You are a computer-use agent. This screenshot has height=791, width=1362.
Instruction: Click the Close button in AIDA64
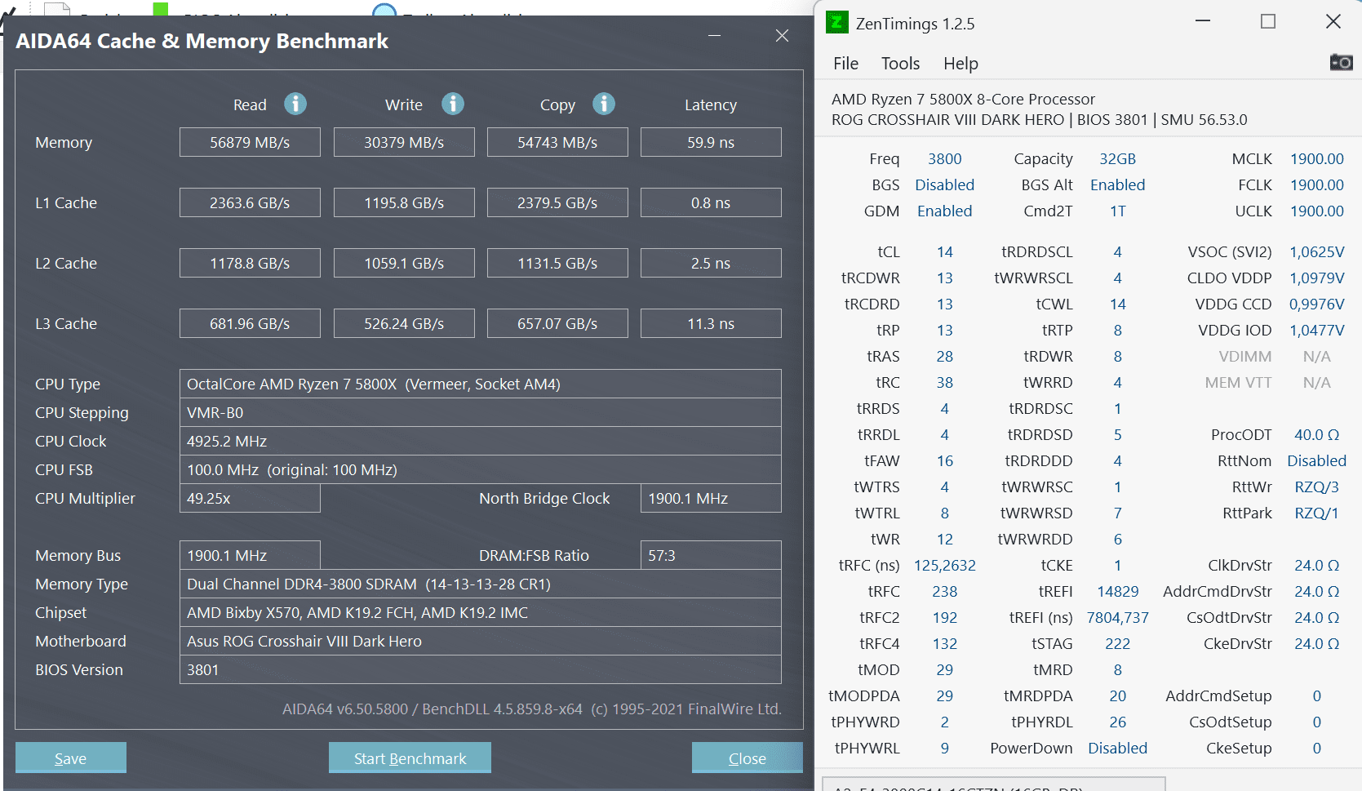coord(747,758)
